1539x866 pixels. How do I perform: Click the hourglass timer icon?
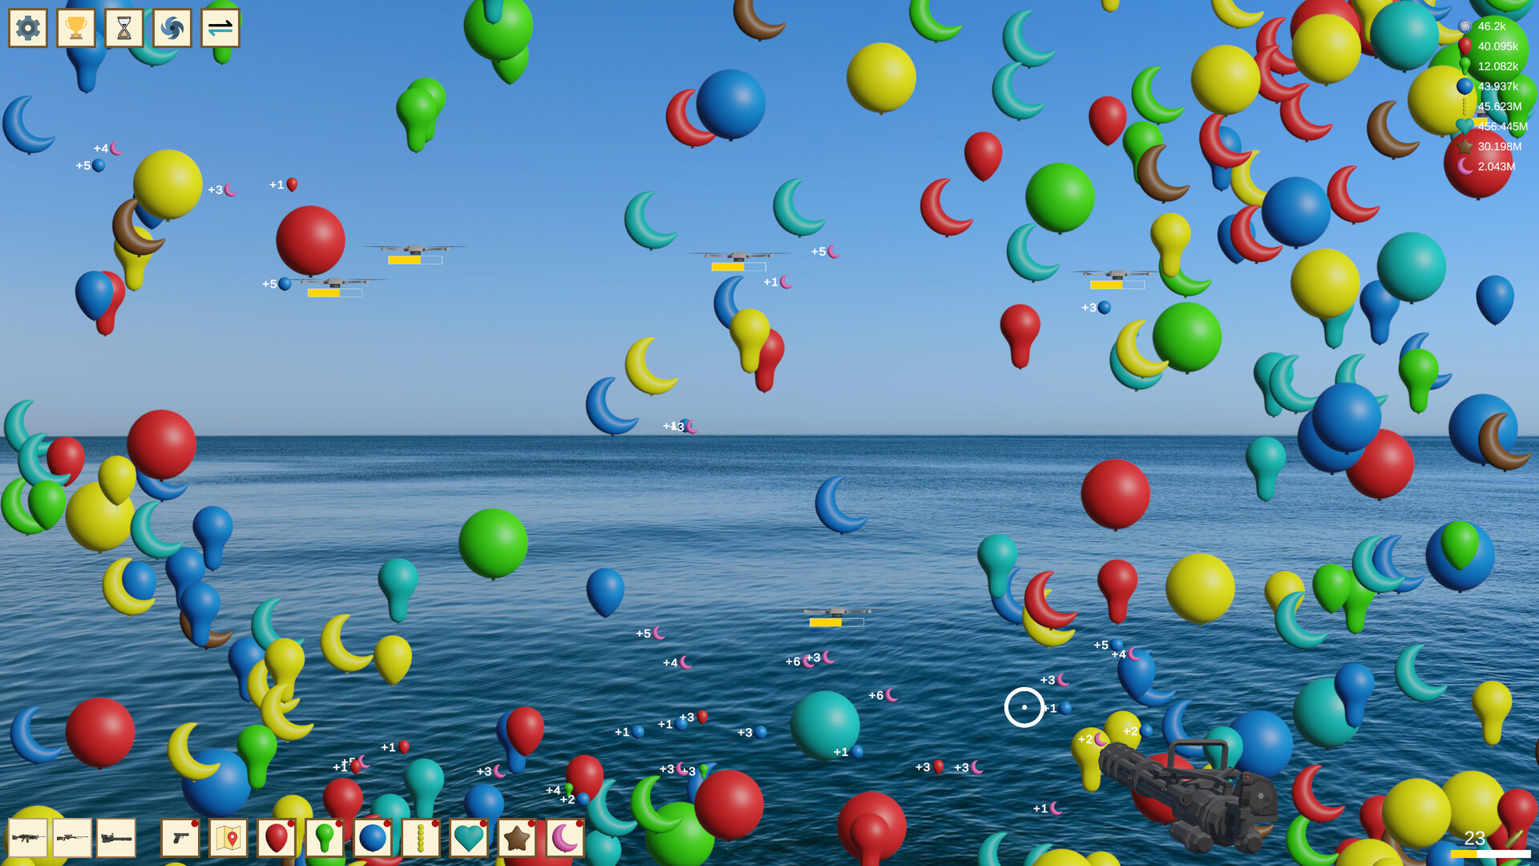click(123, 28)
